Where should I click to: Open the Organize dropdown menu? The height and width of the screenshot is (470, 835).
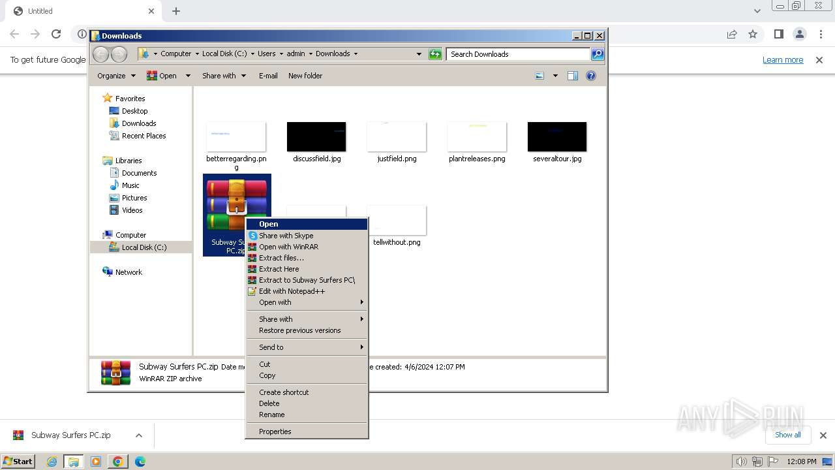116,76
